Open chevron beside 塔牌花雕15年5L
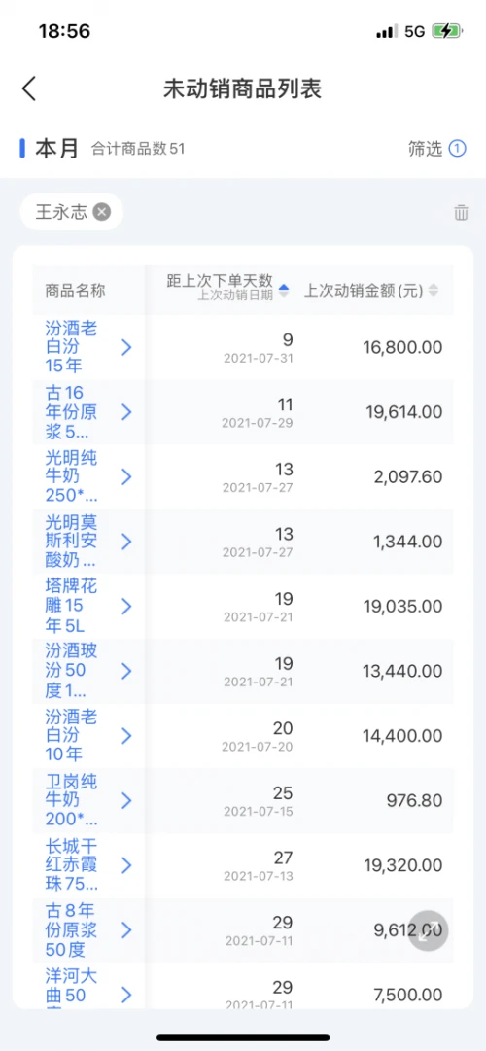 pyautogui.click(x=126, y=606)
